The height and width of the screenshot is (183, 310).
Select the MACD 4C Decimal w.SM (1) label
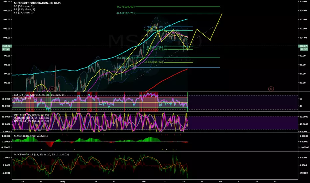coord(31,136)
